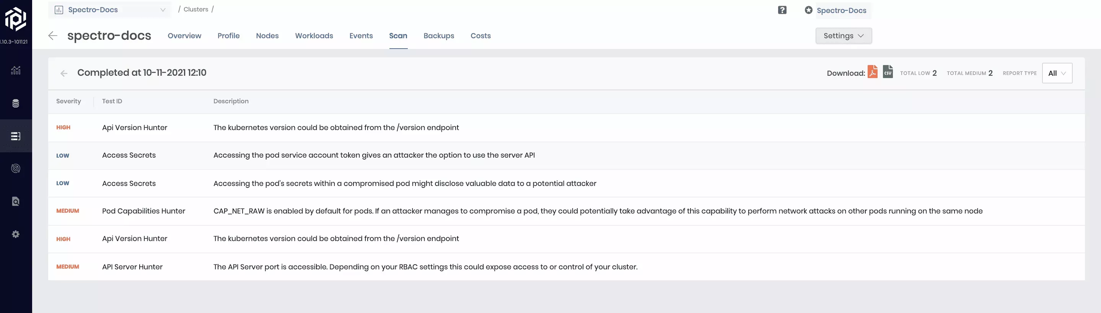Select the clusters list icon in sidebar
Viewport: 1101px width, 313px height.
[16, 136]
